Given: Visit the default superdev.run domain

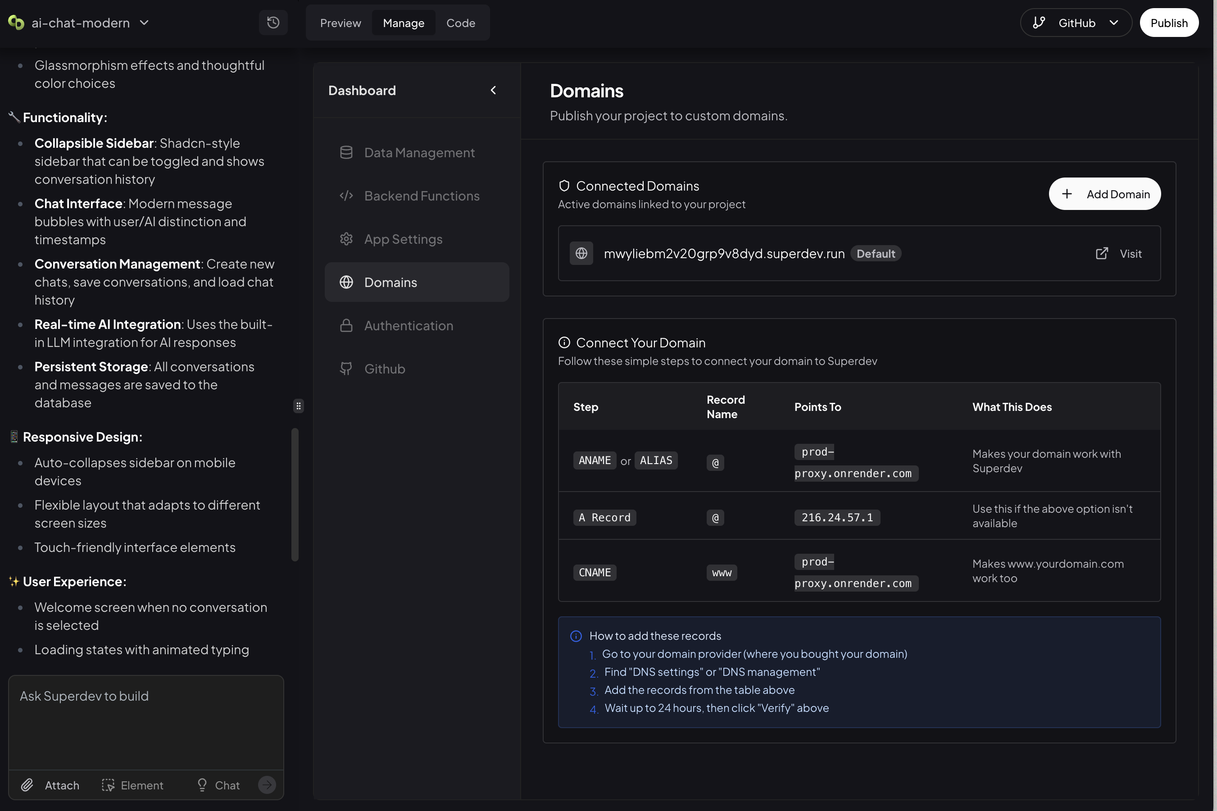Looking at the screenshot, I should pos(1118,253).
